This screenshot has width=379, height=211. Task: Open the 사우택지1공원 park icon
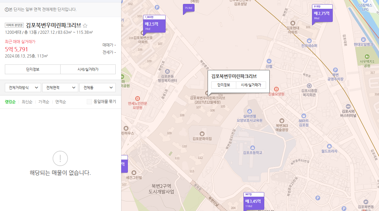[367, 56]
